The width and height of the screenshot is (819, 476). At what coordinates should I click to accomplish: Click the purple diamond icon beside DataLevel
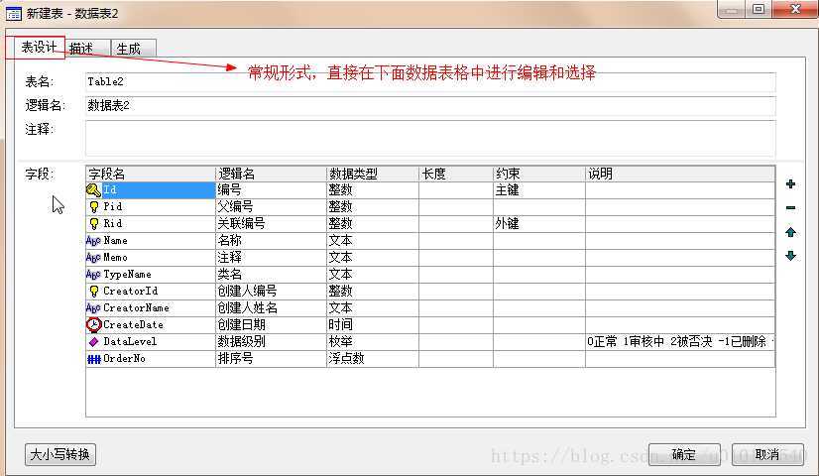(x=93, y=342)
